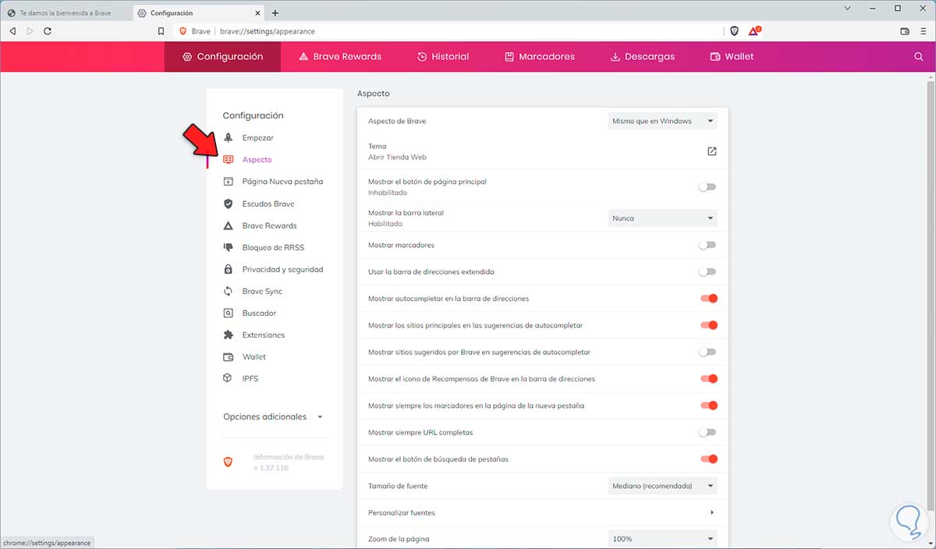Expand Opciones adicionales section
Screen dimensions: 936x549
click(272, 416)
